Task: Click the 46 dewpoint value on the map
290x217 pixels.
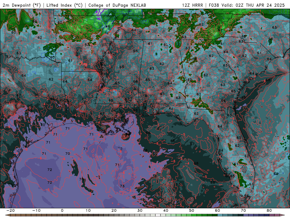Action: point(108,26)
